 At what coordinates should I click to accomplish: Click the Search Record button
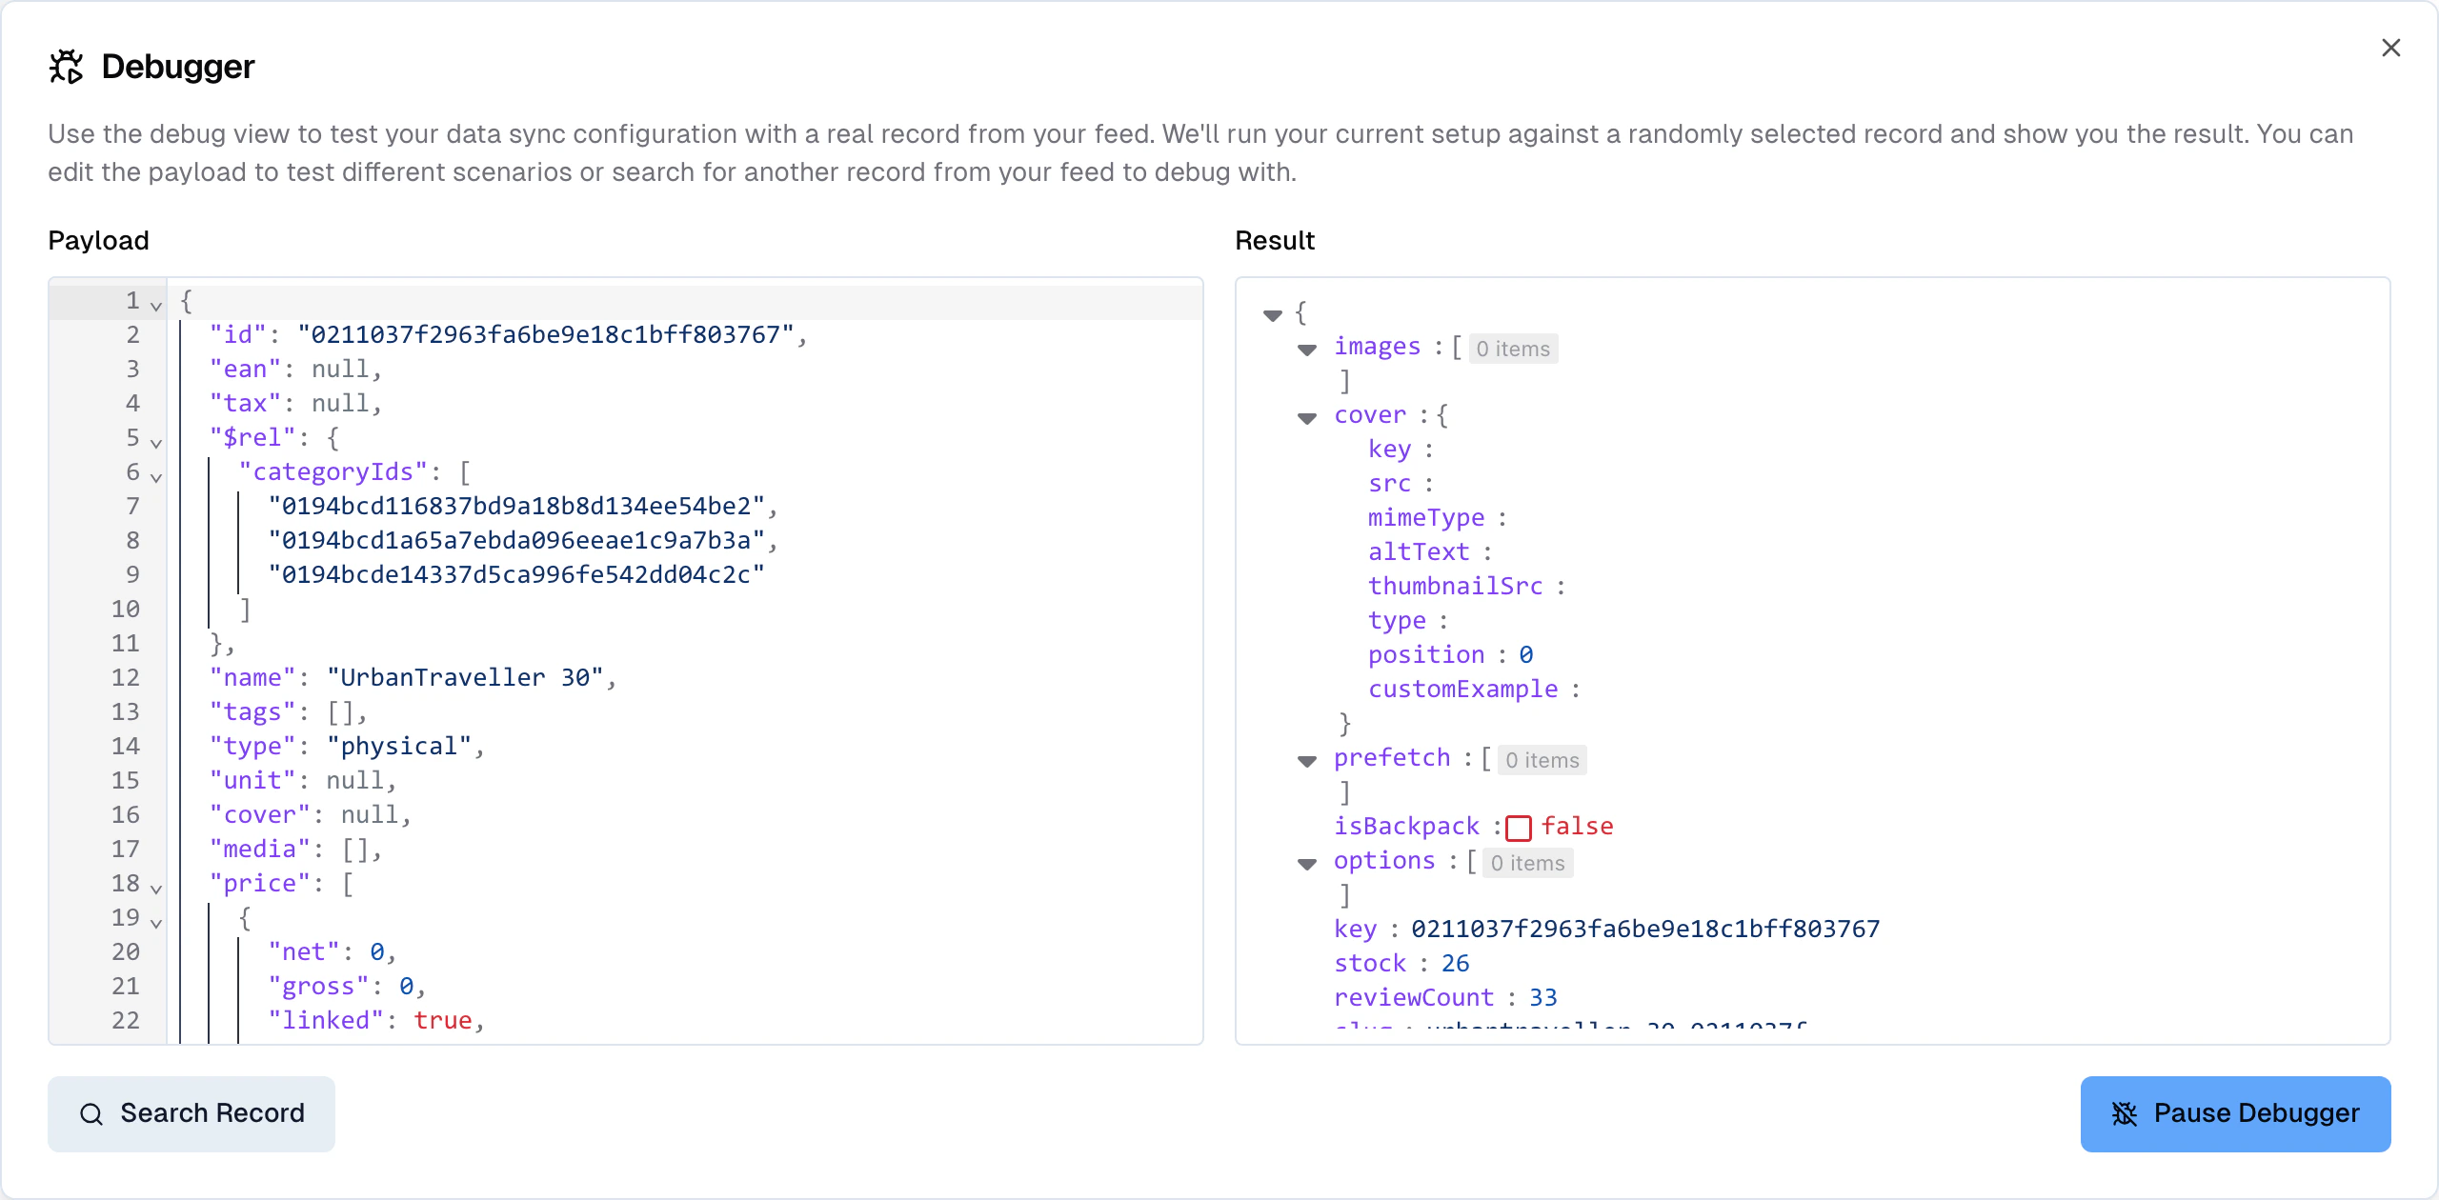[x=191, y=1113]
